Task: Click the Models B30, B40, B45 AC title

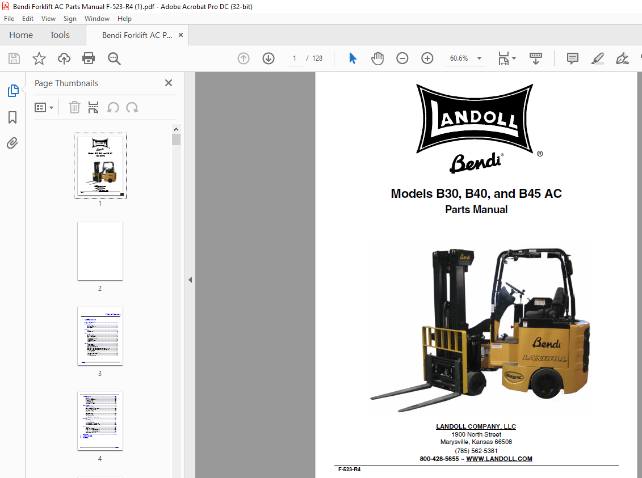Action: (x=476, y=193)
